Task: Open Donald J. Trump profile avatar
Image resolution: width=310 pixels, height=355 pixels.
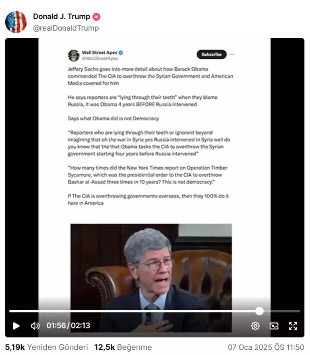Action: pos(16,22)
